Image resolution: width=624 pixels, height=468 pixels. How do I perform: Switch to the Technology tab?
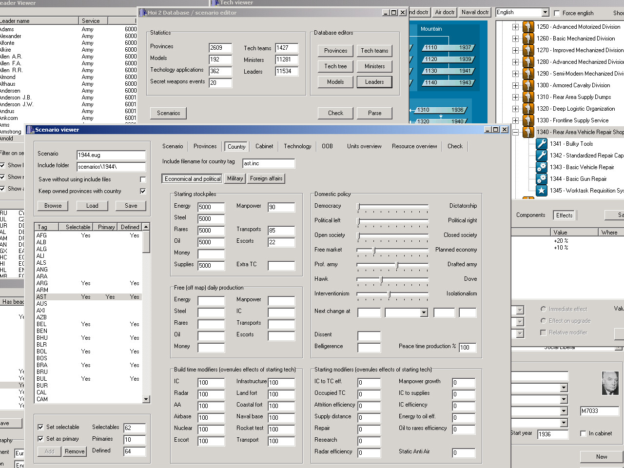(297, 146)
